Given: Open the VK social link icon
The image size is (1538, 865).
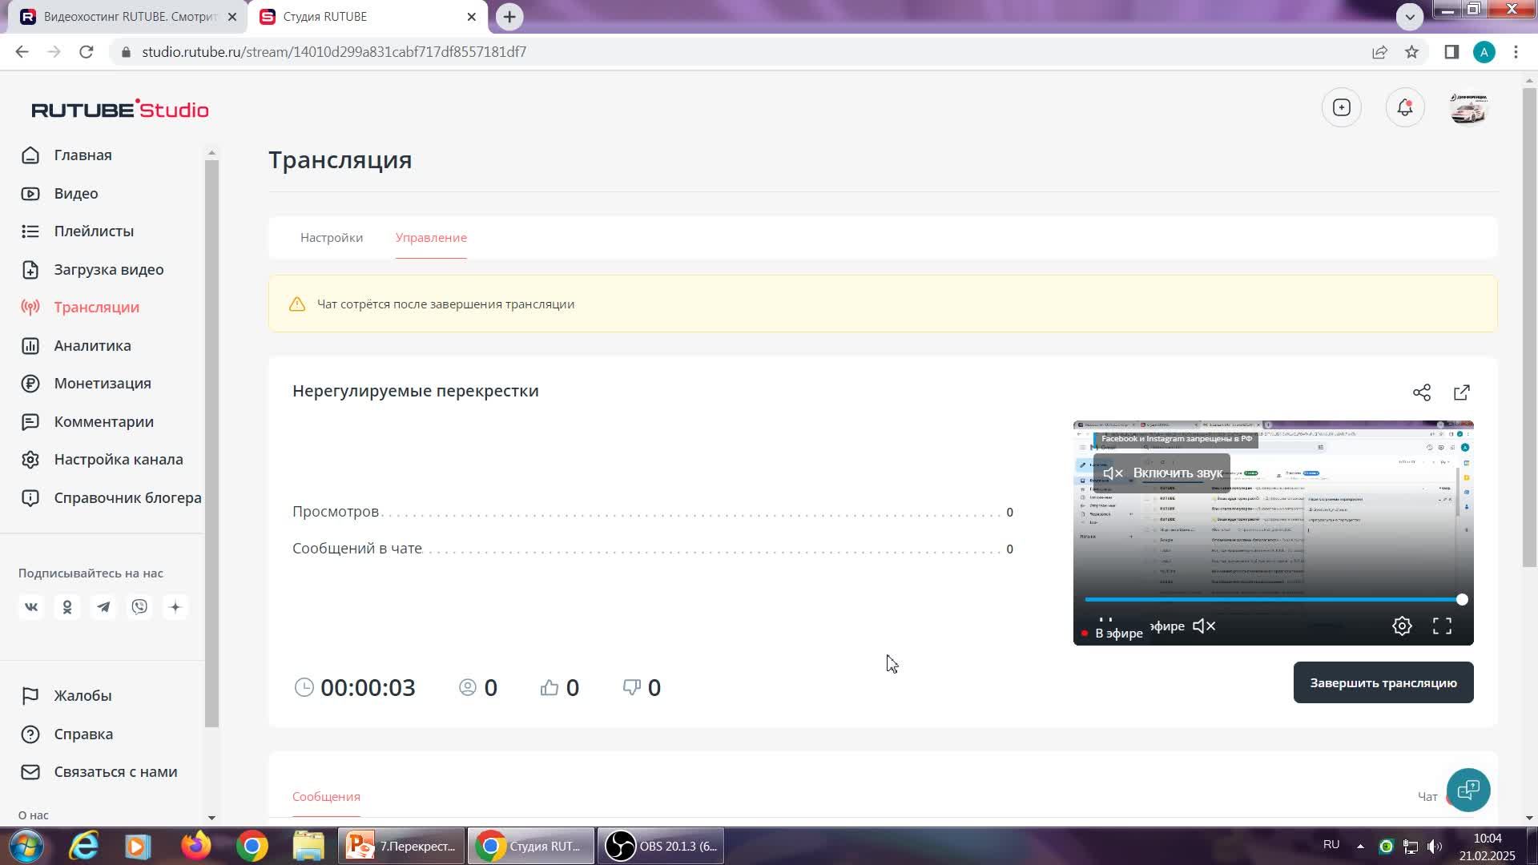Looking at the screenshot, I should click(31, 607).
